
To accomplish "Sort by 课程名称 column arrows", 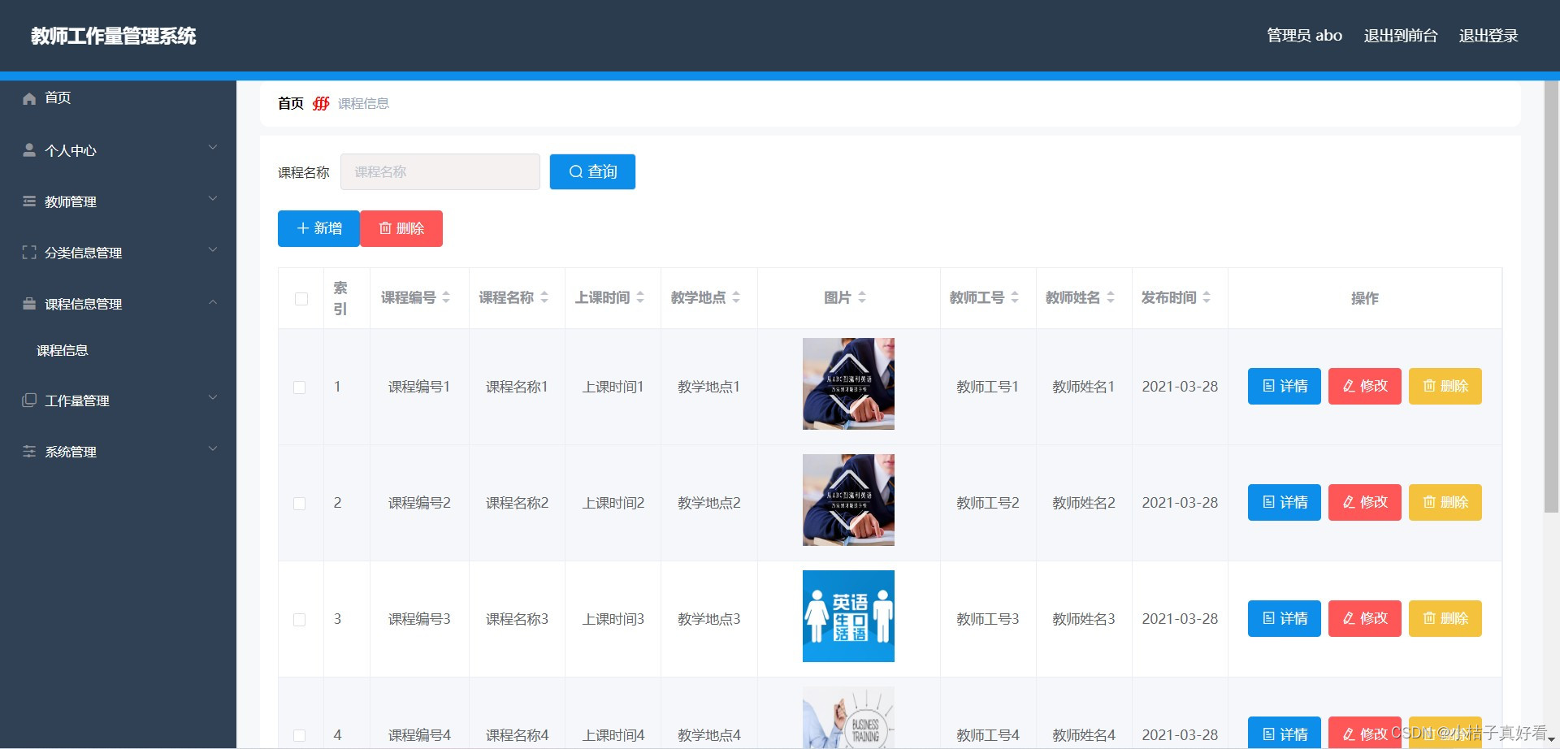I will (x=544, y=297).
